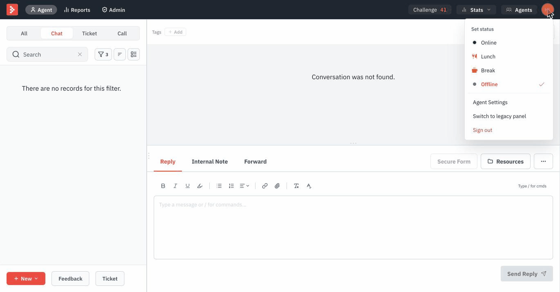The height and width of the screenshot is (292, 560).
Task: Set status to Lunch
Action: click(x=509, y=56)
